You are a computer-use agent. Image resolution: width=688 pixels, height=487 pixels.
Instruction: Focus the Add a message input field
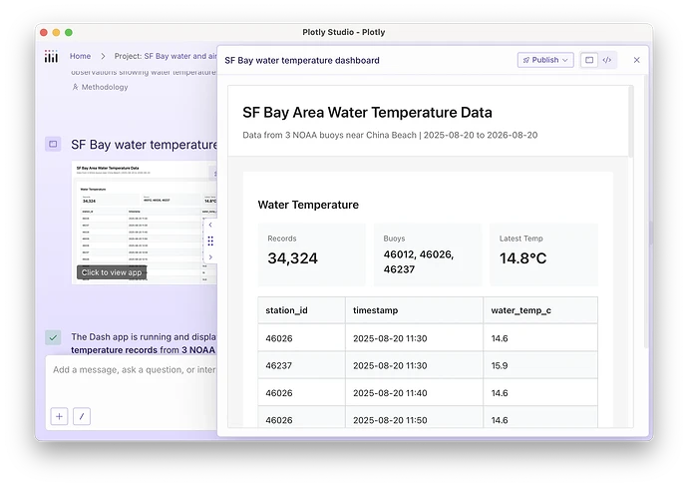(132, 370)
